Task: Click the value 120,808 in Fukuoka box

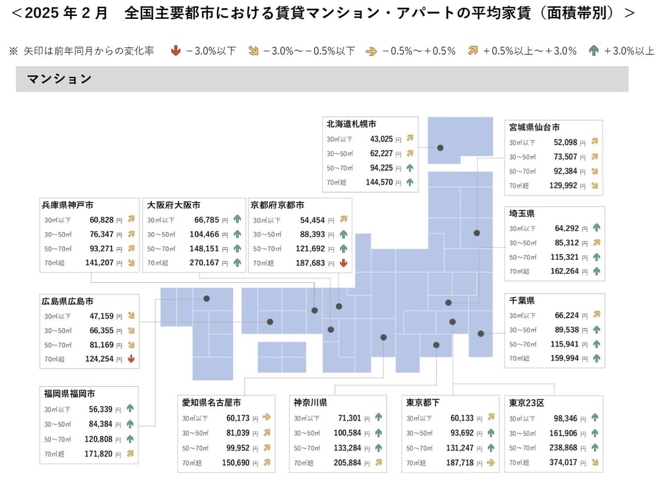Action: click(98, 439)
